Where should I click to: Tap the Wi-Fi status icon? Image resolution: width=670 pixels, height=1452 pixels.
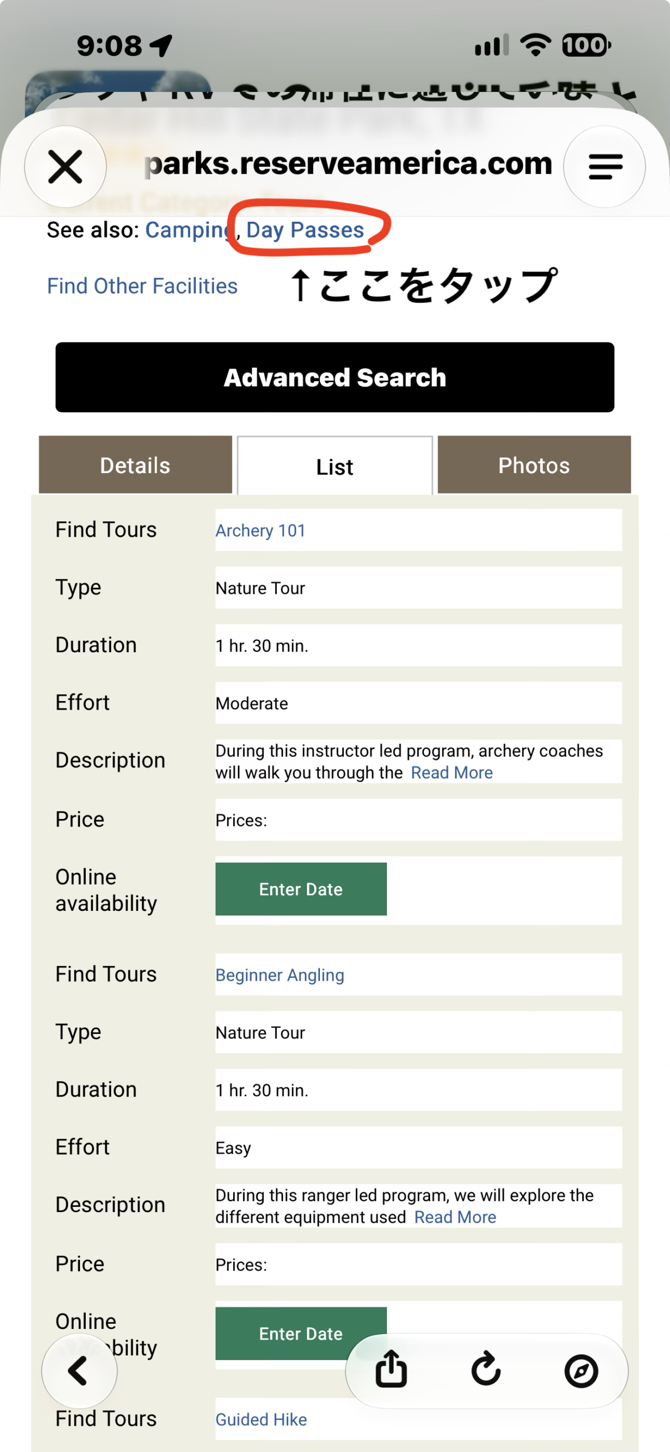click(x=536, y=45)
